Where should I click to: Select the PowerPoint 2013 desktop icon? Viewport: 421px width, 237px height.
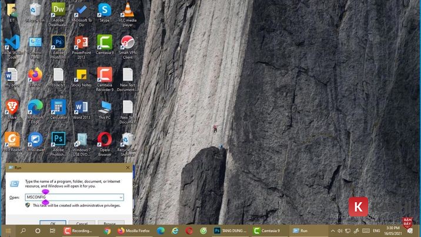point(81,46)
